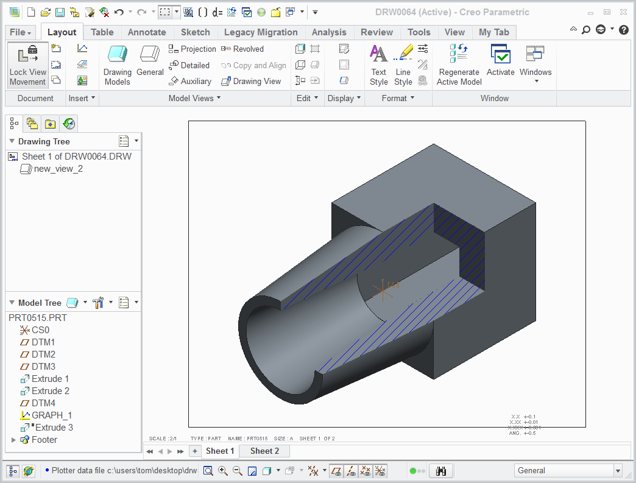Open the Layer Tree tab icon in navigator
This screenshot has height=483, width=636.
(x=32, y=123)
